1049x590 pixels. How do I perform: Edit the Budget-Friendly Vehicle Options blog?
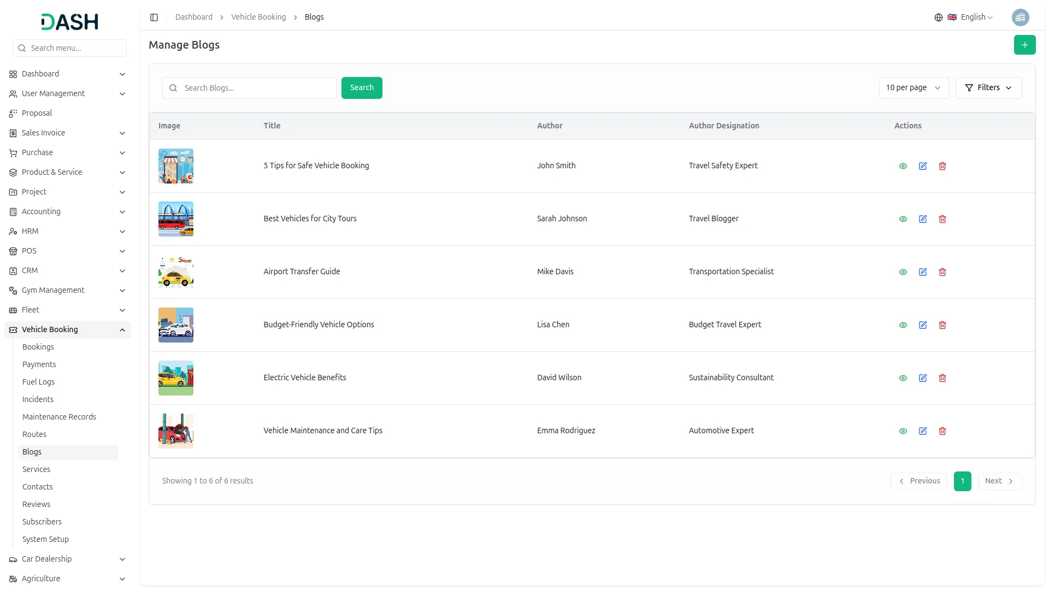(923, 325)
